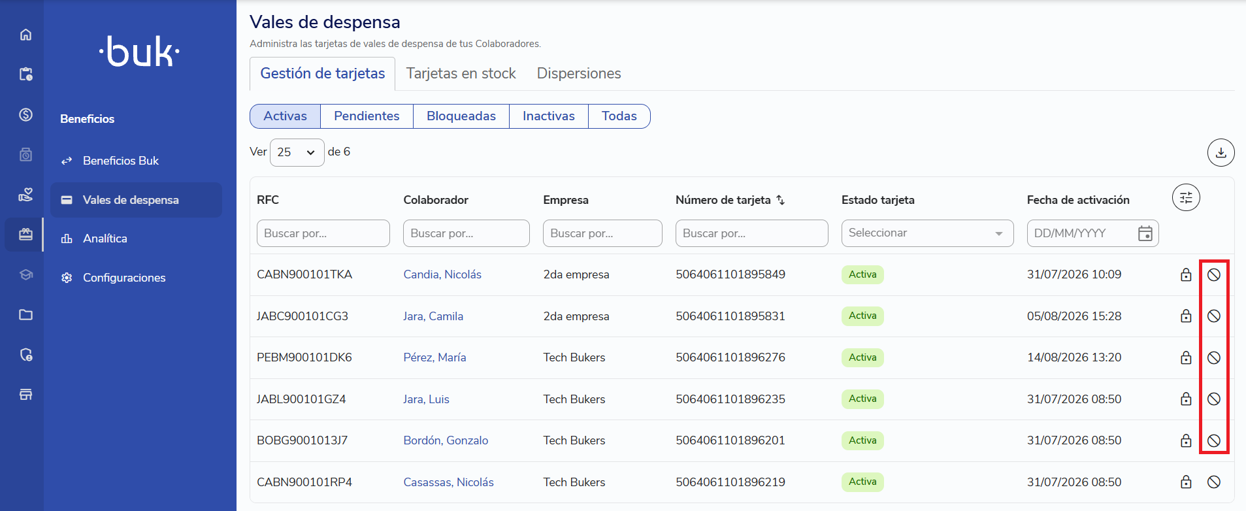Open the hand with heart sidebar icon
The width and height of the screenshot is (1246, 511).
25,195
